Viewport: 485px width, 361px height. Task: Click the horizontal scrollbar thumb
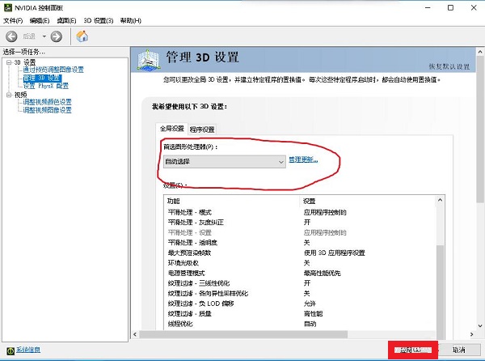(243, 334)
